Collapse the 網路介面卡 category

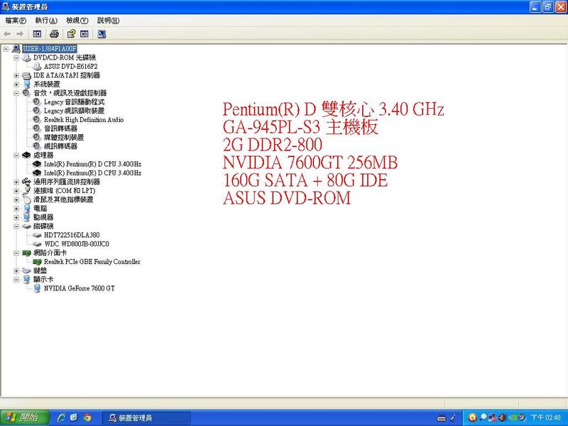pyautogui.click(x=16, y=253)
